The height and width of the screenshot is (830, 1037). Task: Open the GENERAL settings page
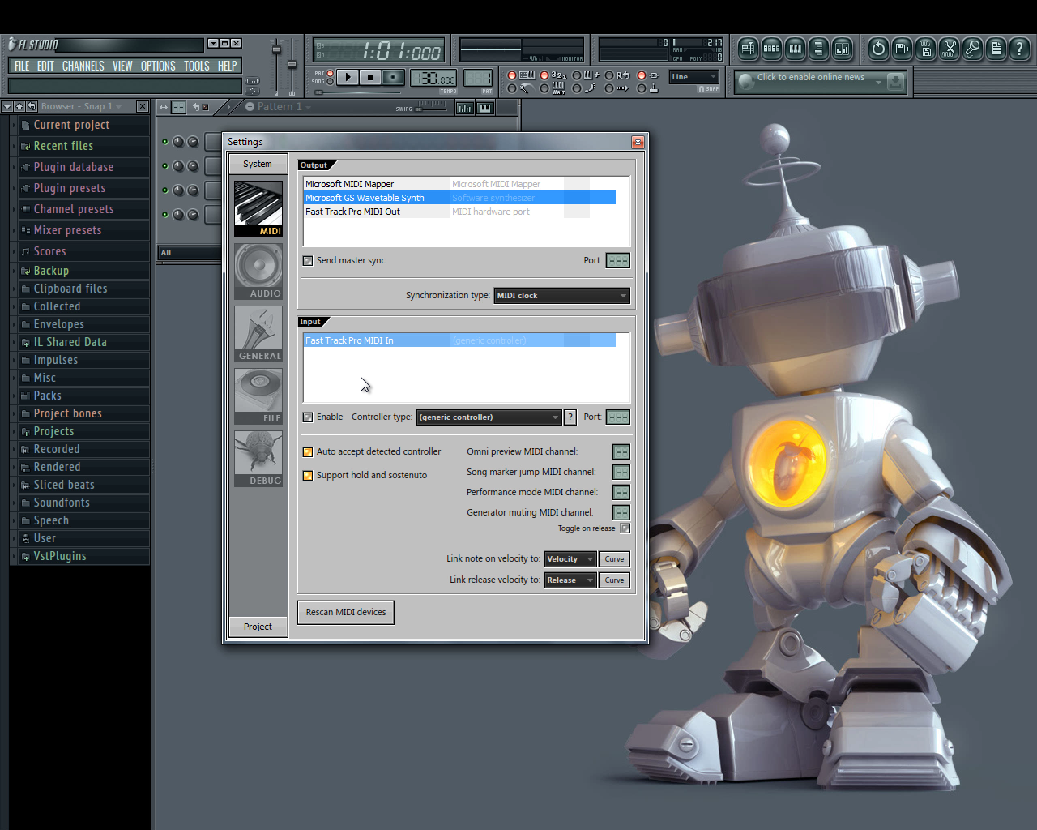[258, 334]
